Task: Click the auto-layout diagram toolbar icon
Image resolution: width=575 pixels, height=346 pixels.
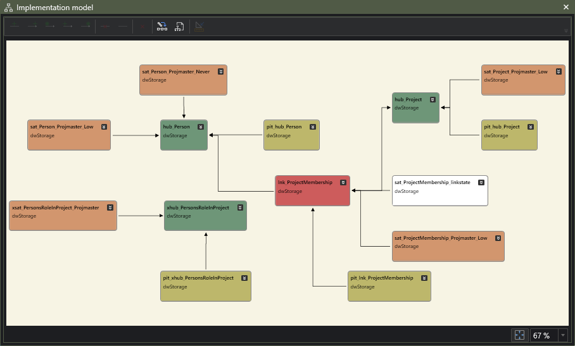Action: click(x=162, y=27)
